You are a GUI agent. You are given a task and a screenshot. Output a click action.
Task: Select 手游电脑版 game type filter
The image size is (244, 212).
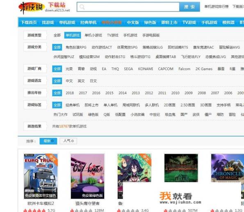[151, 35]
